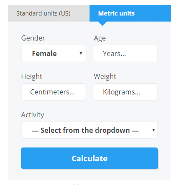Click the 'Kilograms...' placeholder text

pos(121,92)
